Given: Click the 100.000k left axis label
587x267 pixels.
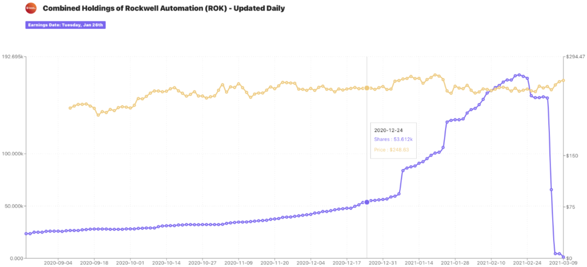Looking at the screenshot, I should [13, 154].
